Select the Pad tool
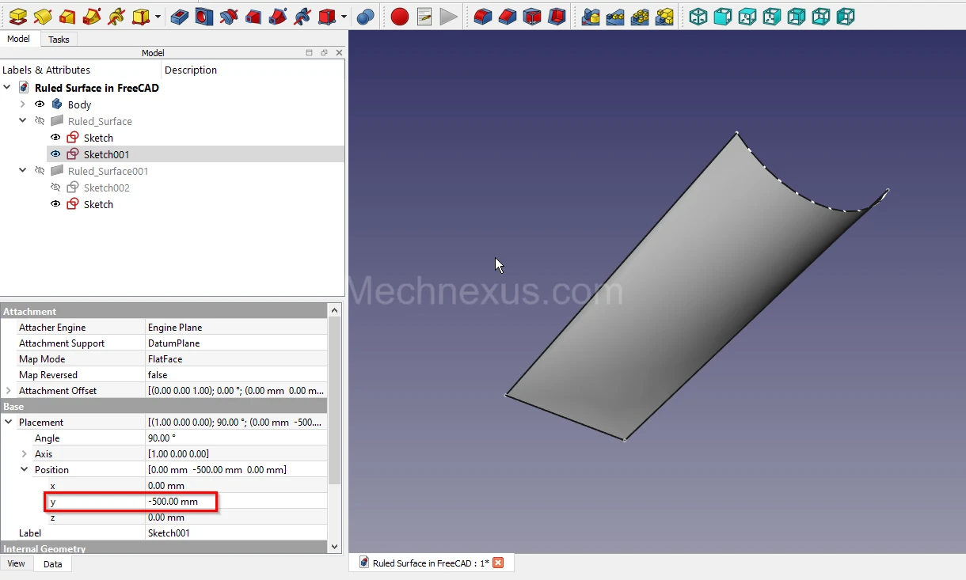This screenshot has height=580, width=966. click(x=18, y=16)
